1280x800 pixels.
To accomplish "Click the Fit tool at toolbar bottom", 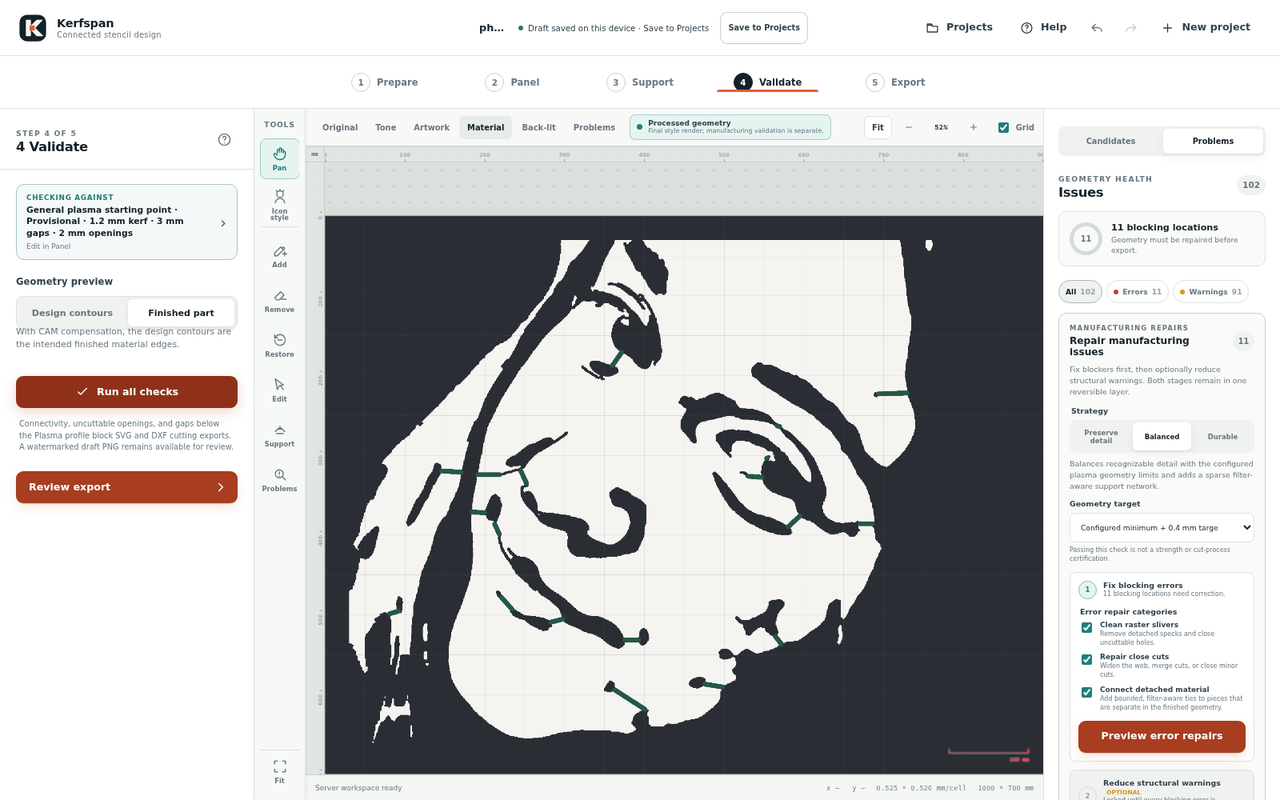I will (x=279, y=772).
